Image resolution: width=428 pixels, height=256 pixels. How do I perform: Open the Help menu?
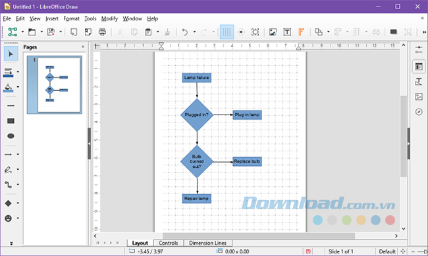click(153, 18)
